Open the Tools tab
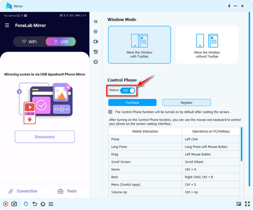The height and width of the screenshot is (210, 253). 67,191
